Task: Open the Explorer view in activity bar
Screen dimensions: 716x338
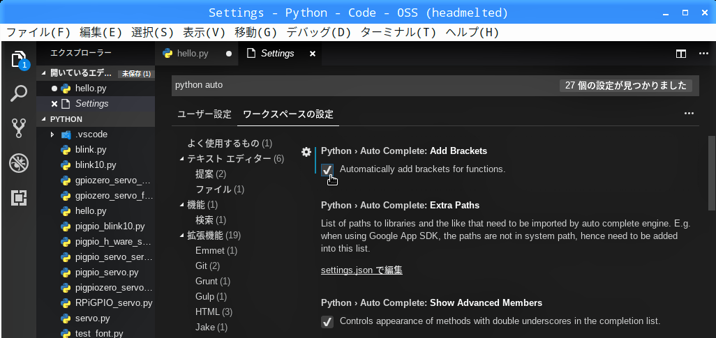Action: coord(18,59)
